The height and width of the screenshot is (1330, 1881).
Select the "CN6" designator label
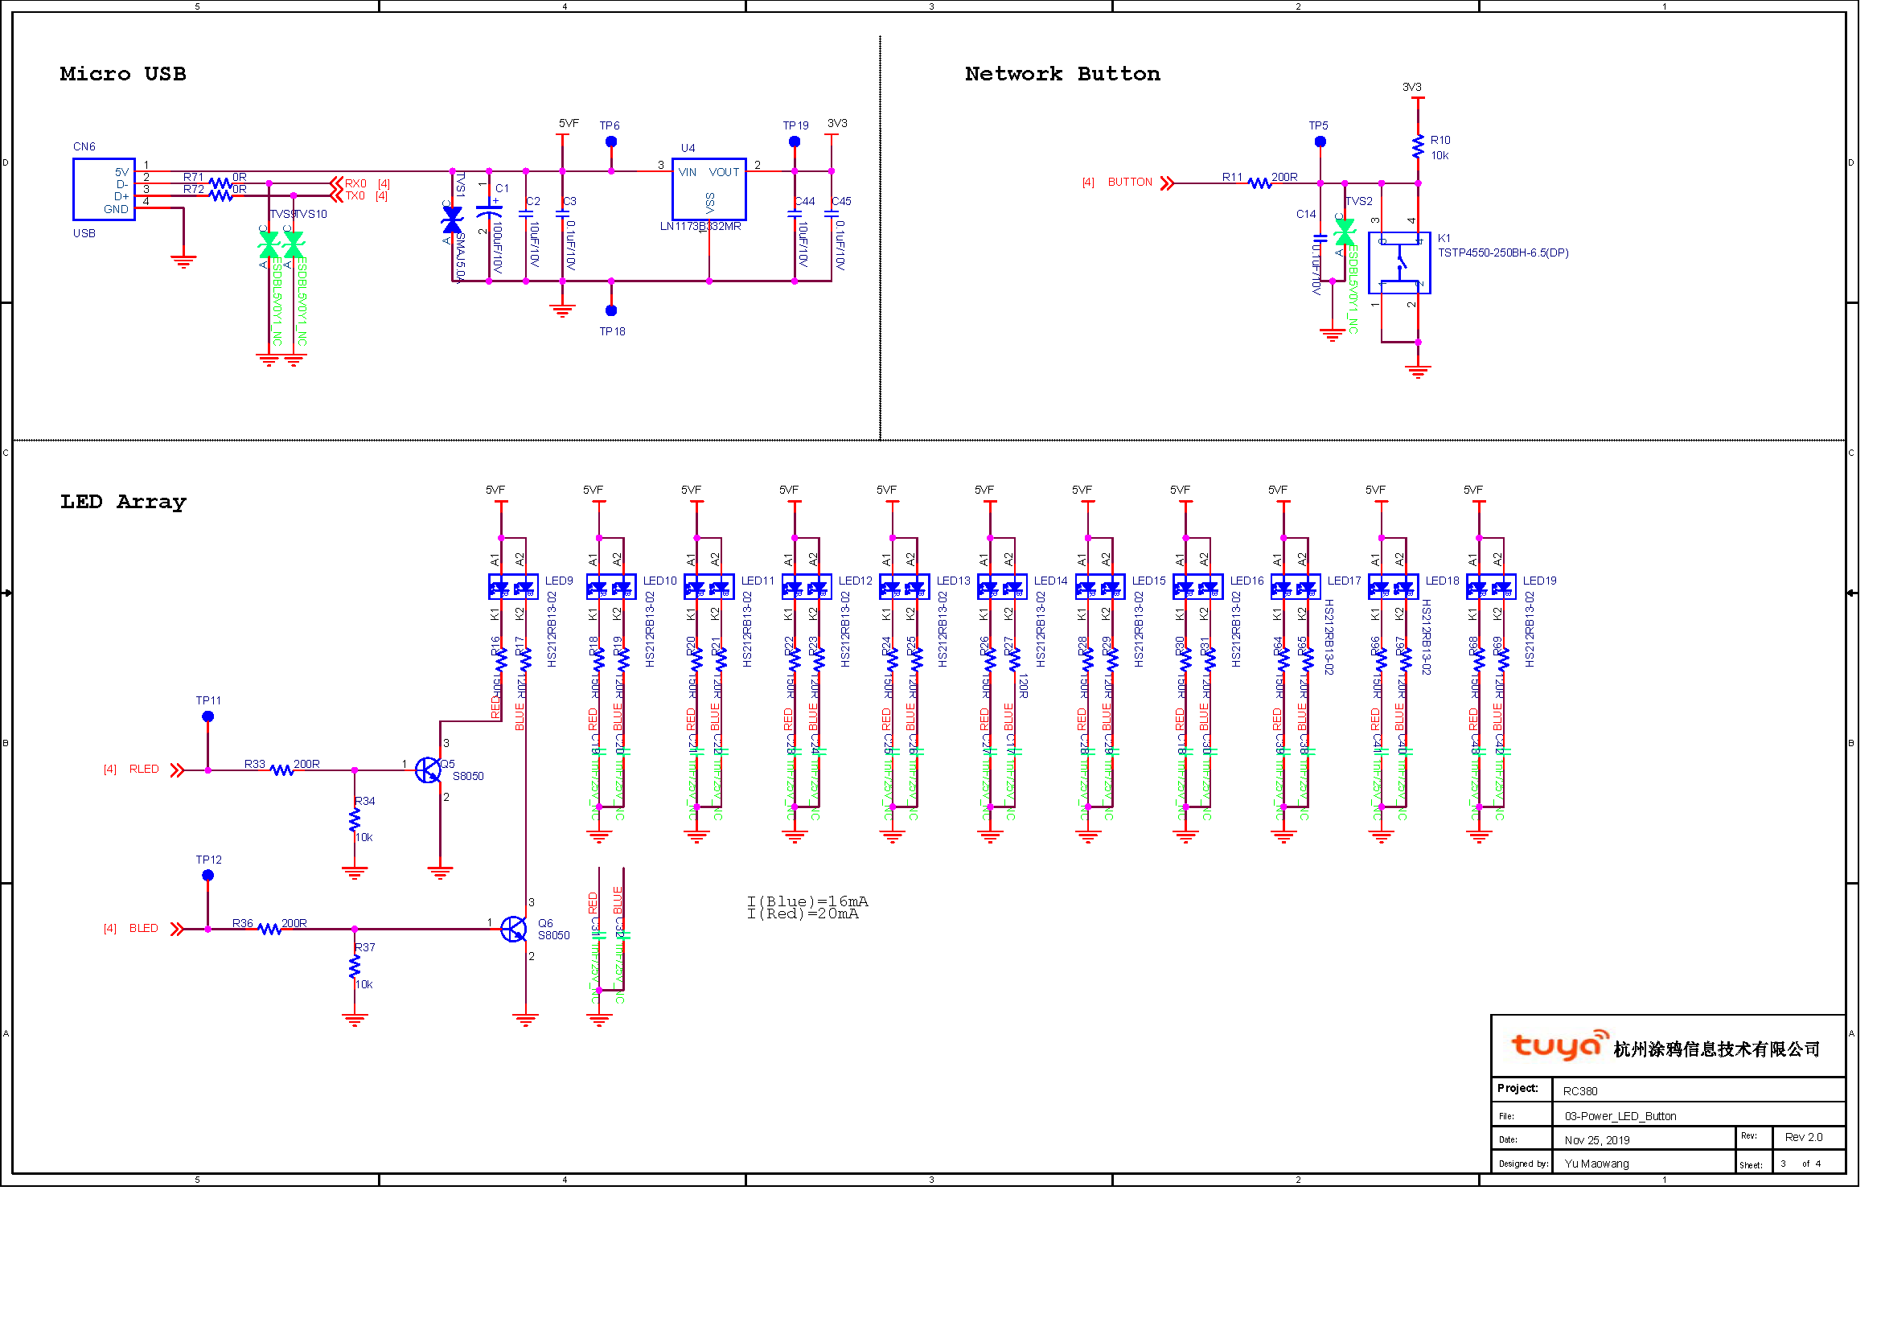click(84, 147)
